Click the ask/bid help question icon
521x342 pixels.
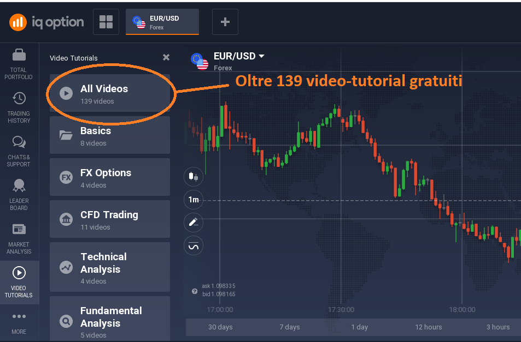click(195, 291)
